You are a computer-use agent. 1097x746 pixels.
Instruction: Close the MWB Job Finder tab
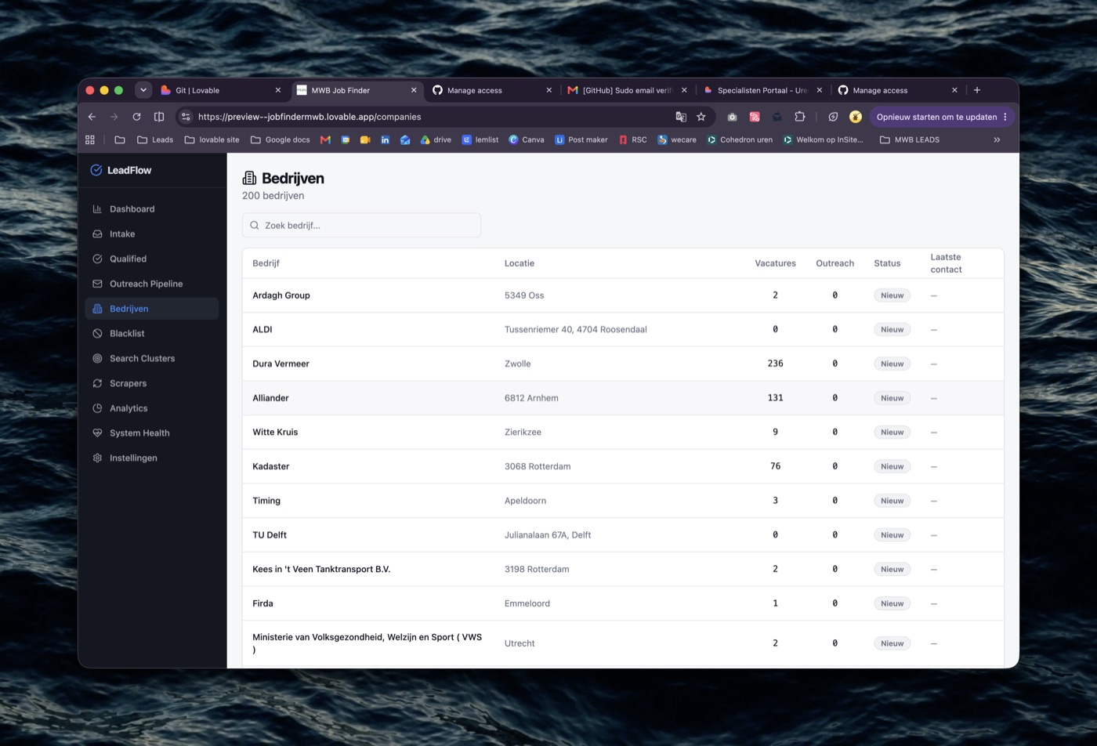point(414,90)
